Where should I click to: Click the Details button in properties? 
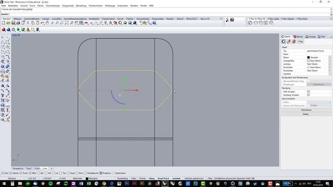[306, 114]
